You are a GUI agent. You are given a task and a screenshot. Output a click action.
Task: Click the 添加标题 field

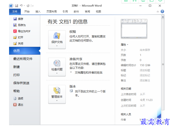tap(145, 70)
